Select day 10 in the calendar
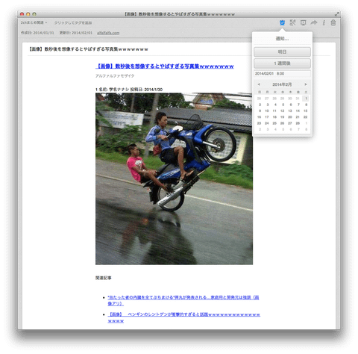Image resolution: width=358 pixels, height=354 pixels. point(267,111)
